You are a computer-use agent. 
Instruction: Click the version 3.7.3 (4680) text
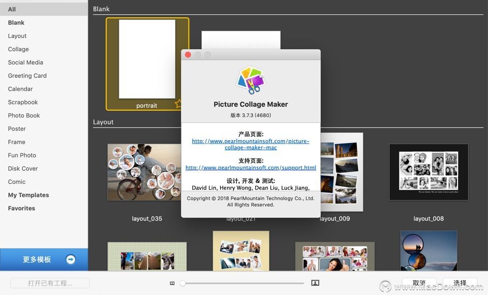pyautogui.click(x=250, y=115)
